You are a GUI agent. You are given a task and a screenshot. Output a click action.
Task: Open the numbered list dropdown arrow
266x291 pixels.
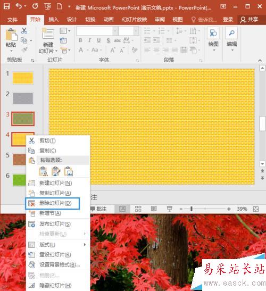[x=168, y=31]
